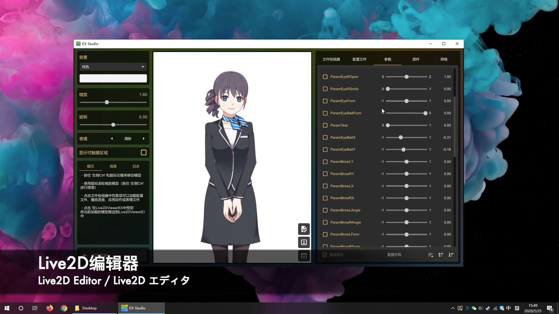Click 清除 to clear the expression
The height and width of the screenshot is (314, 559).
point(128,139)
